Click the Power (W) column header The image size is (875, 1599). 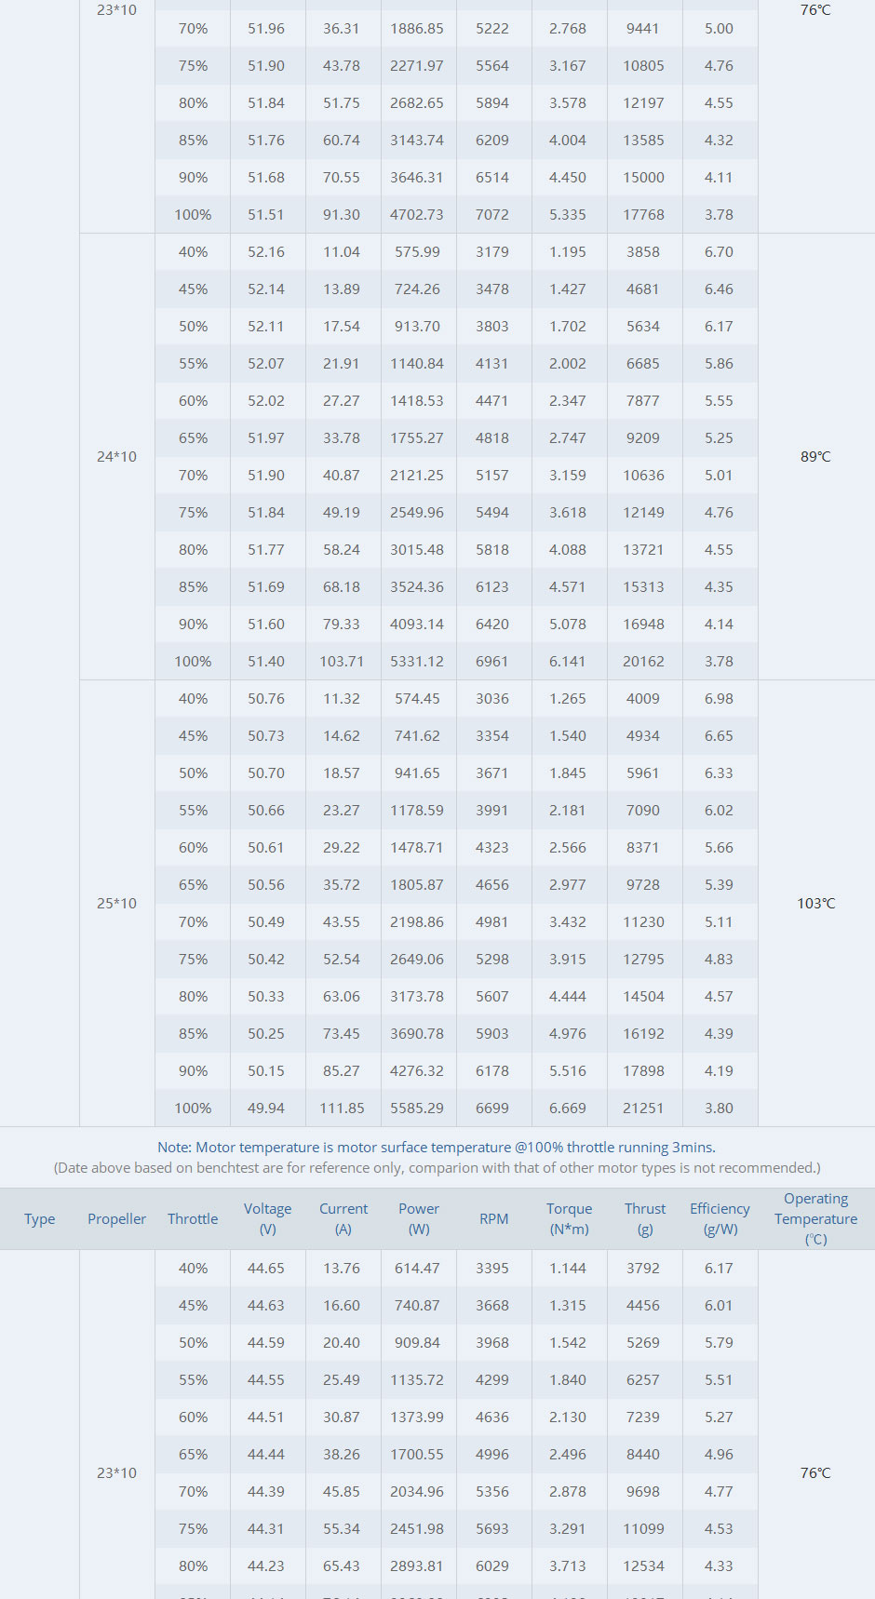tap(419, 1218)
